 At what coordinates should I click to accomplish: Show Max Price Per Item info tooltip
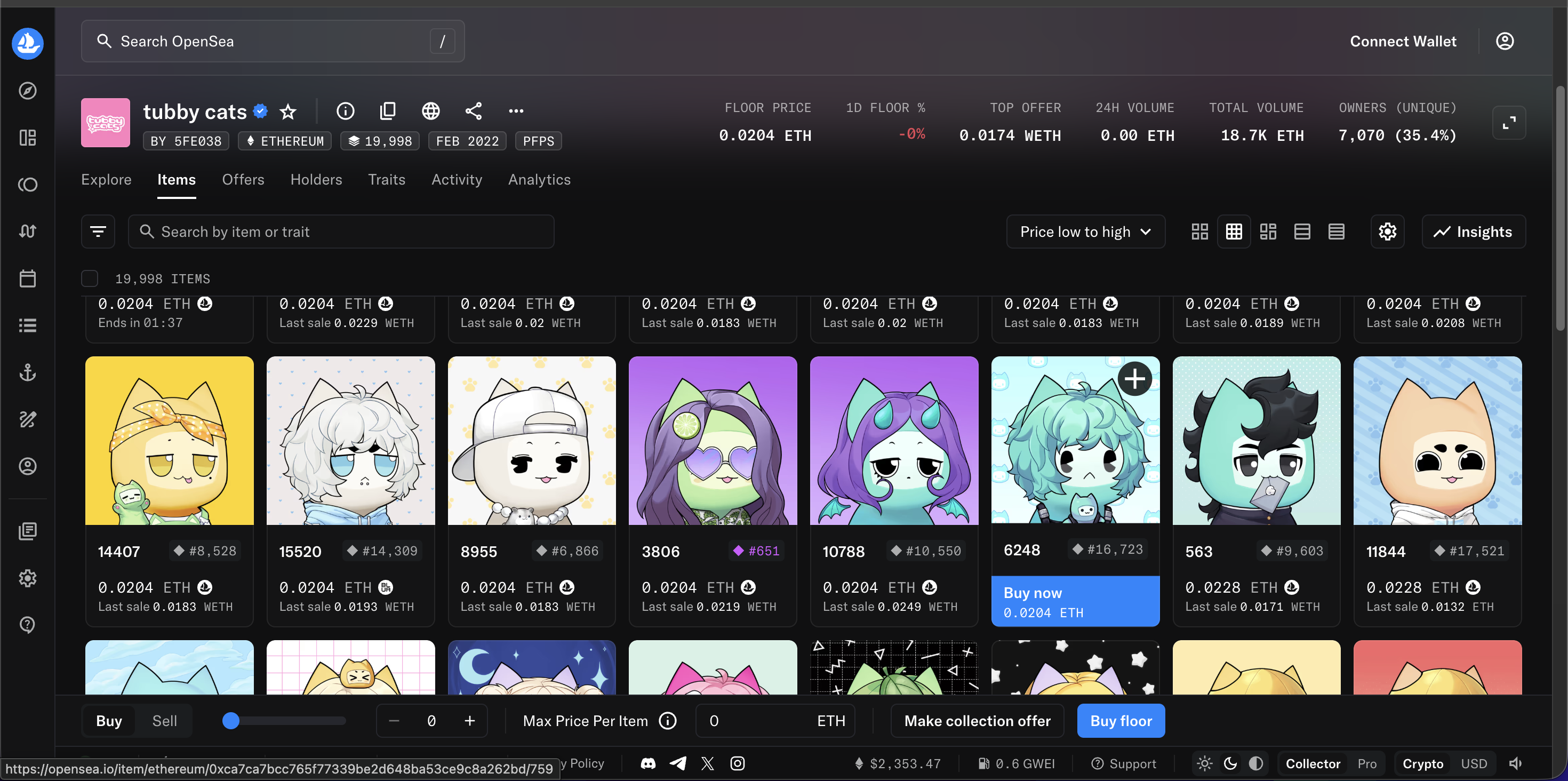click(668, 721)
